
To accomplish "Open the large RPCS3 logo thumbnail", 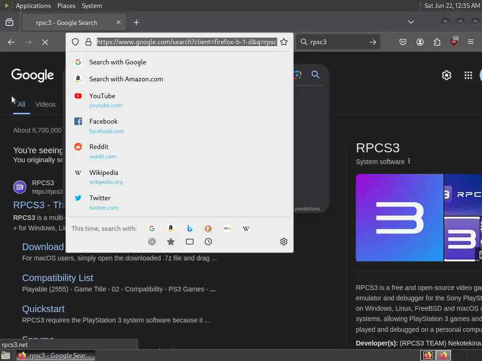I will pyautogui.click(x=399, y=218).
